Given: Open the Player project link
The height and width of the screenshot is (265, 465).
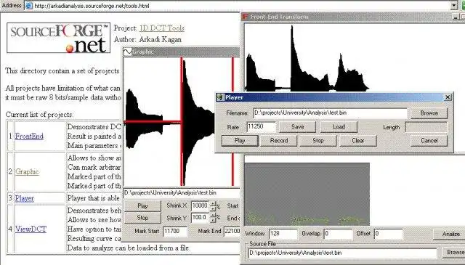Looking at the screenshot, I should [24, 198].
